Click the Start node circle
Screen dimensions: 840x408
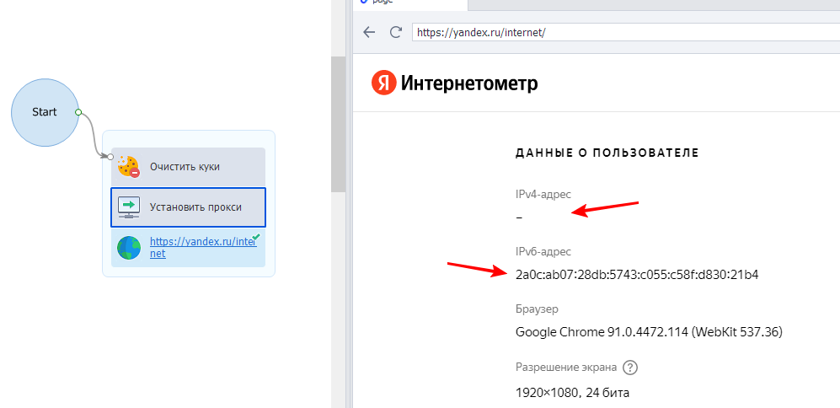tap(45, 112)
